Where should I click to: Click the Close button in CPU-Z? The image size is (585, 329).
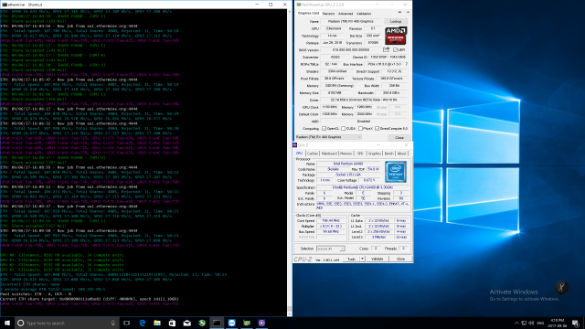tap(400, 259)
